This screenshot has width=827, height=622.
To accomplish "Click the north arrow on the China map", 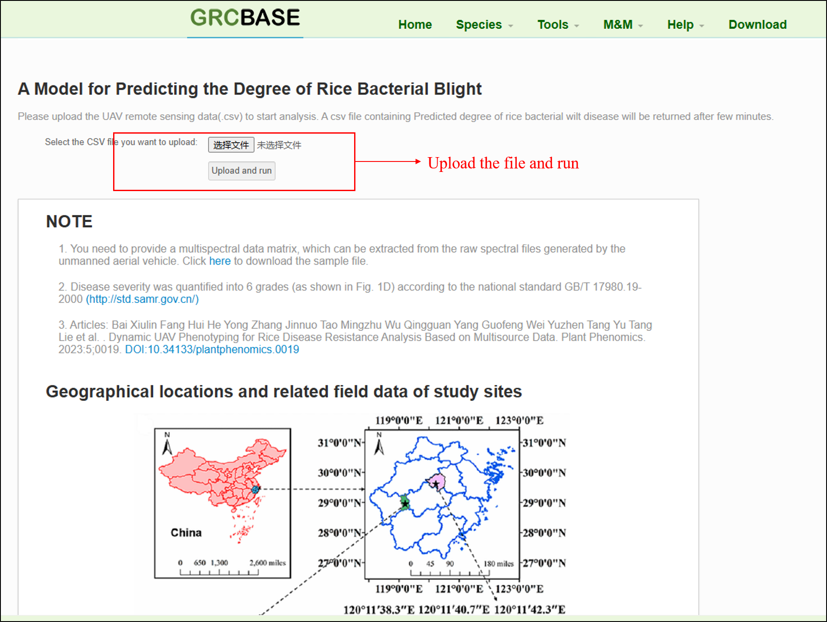I will pos(167,444).
